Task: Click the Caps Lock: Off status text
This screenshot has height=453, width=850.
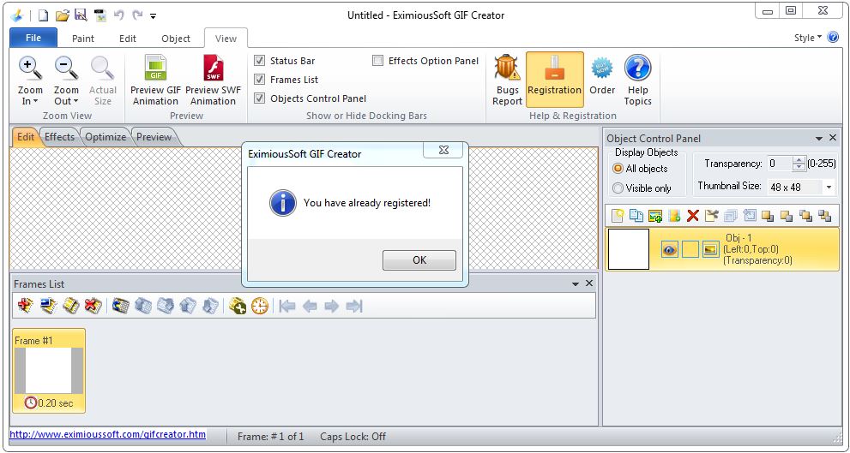Action: coord(353,436)
